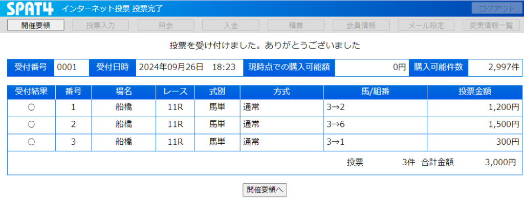Click the 式別 column header
The width and height of the screenshot is (524, 198).
coord(217,92)
